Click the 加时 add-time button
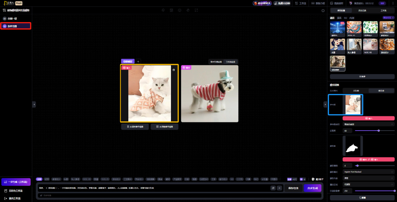 click(382, 3)
